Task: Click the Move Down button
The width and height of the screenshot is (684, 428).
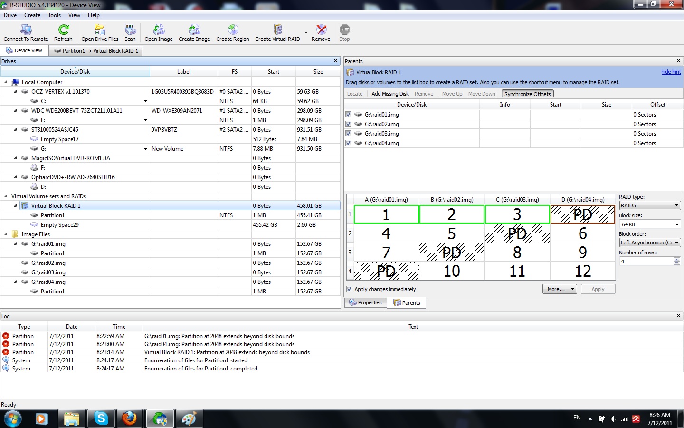Action: coord(482,94)
